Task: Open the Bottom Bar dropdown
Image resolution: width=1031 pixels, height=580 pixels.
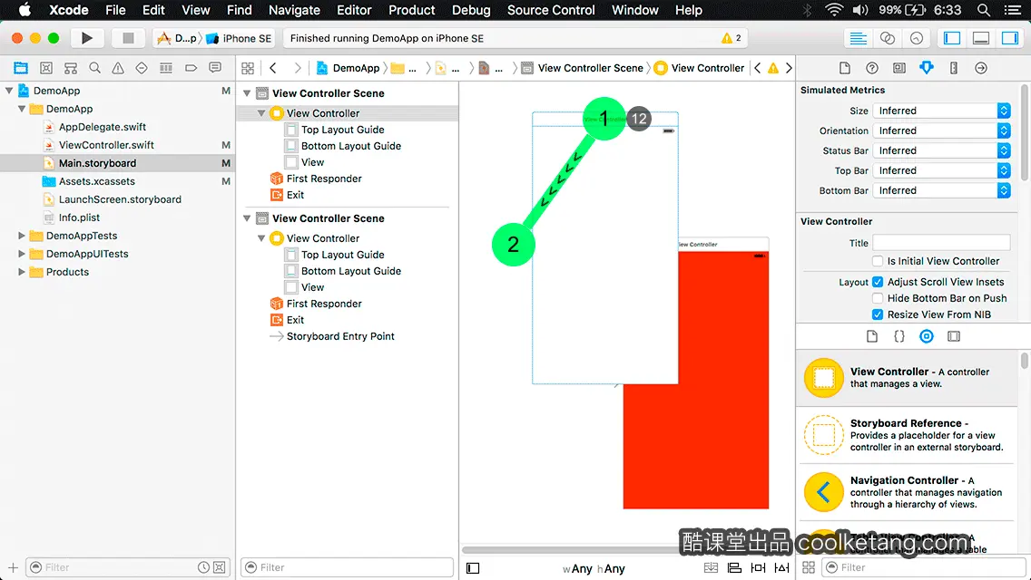Action: (941, 190)
